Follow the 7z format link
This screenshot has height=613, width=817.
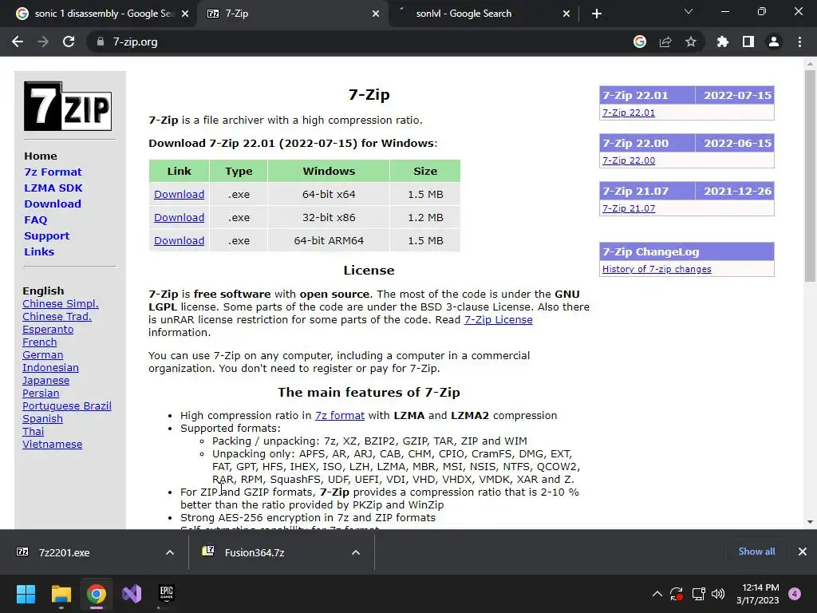(340, 415)
